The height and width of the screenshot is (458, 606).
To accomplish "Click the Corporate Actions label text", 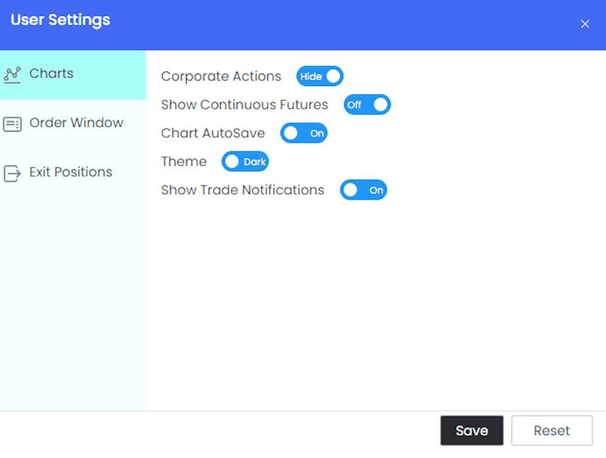I will pos(221,76).
